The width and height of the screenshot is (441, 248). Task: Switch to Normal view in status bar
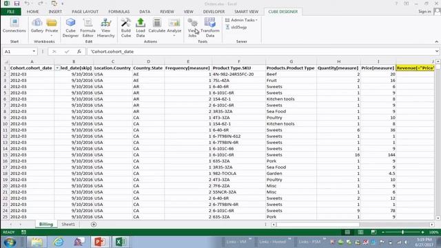[347, 232]
